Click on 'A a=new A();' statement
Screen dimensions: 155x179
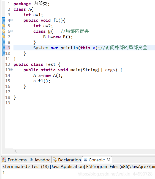48,75
